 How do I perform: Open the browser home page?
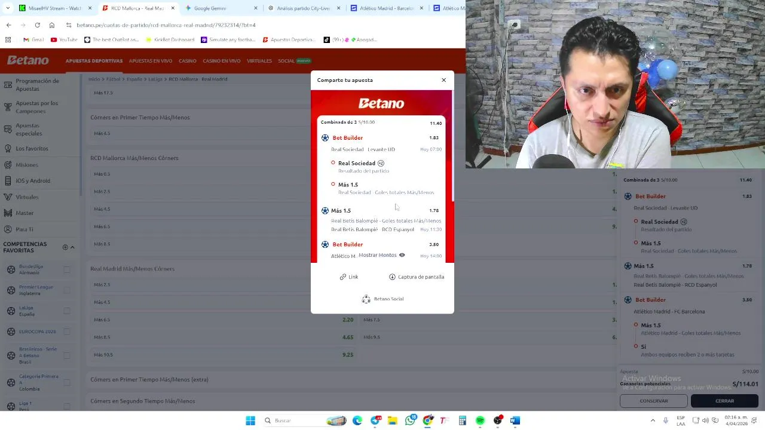52,25
